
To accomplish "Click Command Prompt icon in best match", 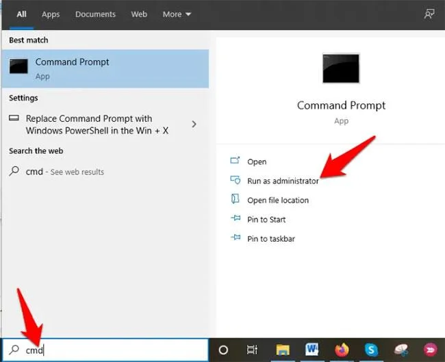I will coord(18,66).
